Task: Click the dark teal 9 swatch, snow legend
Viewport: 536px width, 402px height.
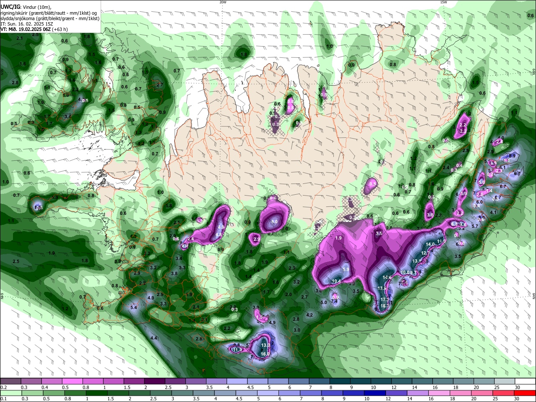Action: tap(361, 381)
